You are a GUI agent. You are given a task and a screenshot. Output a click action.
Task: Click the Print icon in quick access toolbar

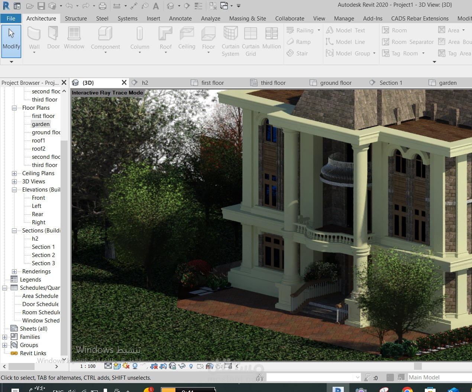(x=103, y=6)
